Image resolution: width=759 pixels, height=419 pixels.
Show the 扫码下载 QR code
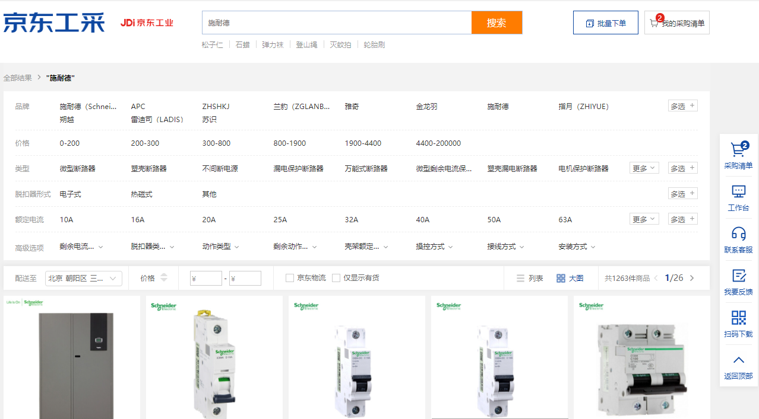point(738,324)
